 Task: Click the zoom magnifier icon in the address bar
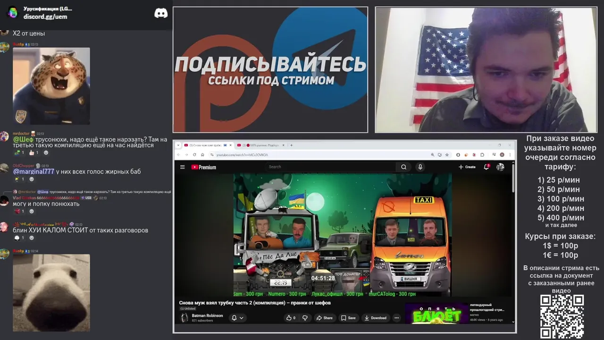433,154
